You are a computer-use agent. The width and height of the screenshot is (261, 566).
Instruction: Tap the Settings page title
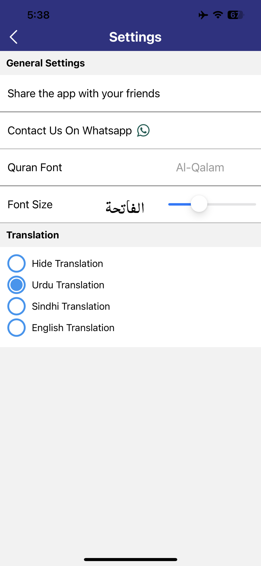[x=135, y=37]
